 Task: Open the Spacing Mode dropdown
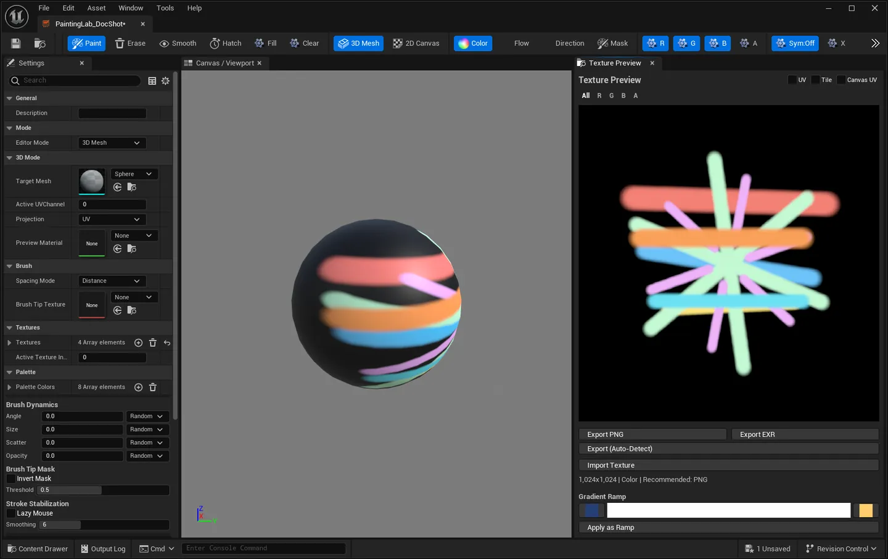click(x=112, y=281)
